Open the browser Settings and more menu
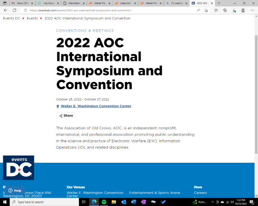This screenshot has width=258, height=206. pos(252,10)
